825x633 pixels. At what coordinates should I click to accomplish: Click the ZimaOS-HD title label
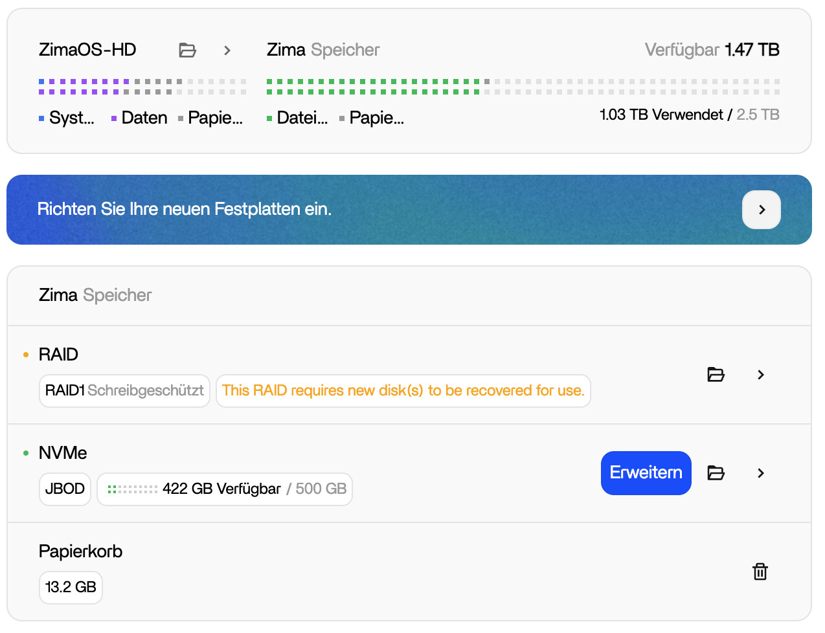click(x=87, y=50)
